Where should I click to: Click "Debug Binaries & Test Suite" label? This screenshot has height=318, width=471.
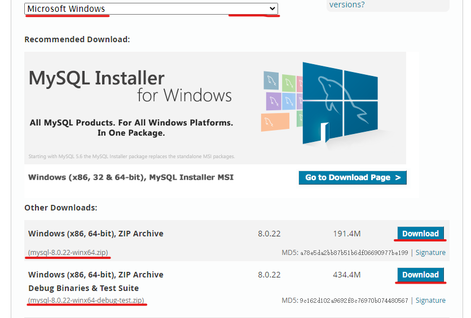pos(83,288)
